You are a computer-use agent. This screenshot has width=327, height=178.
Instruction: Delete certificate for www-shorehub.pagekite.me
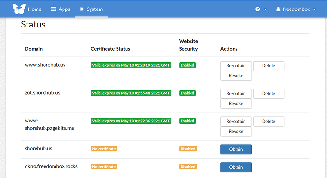tap(269, 121)
